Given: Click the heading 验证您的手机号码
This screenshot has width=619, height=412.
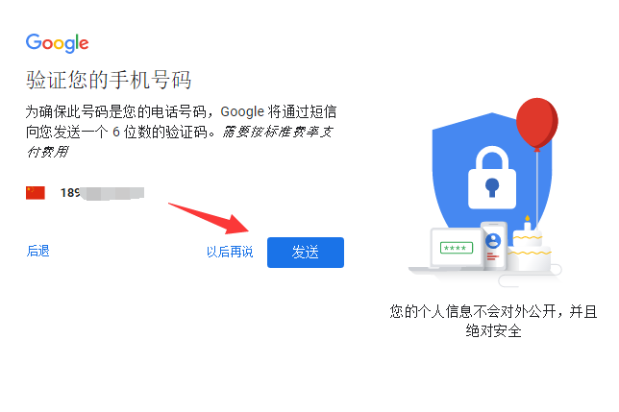Looking at the screenshot, I should 109,80.
